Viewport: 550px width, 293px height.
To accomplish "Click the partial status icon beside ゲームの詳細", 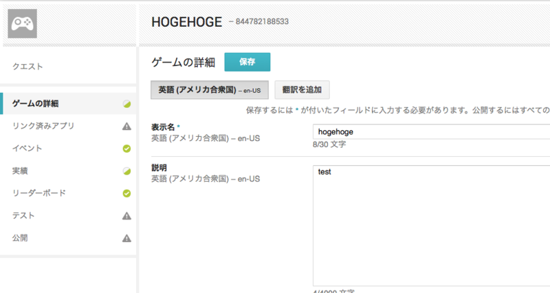I will point(126,104).
